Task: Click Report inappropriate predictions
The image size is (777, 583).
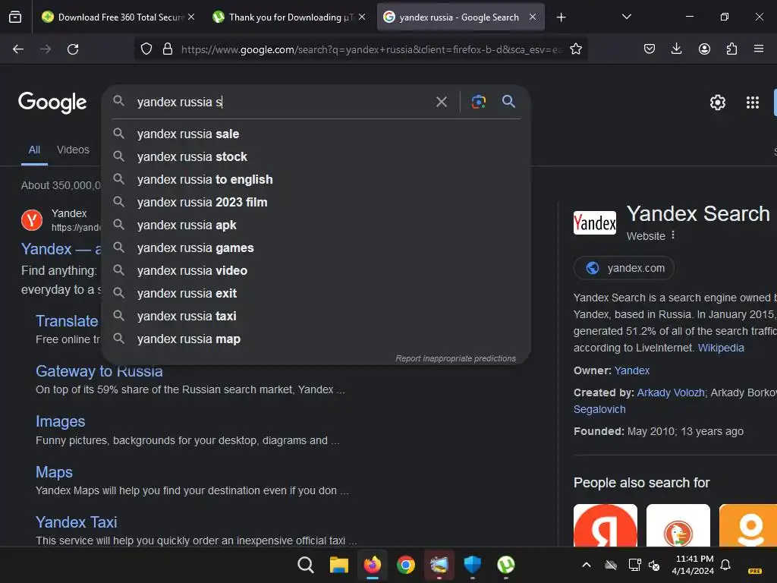Action: [455, 358]
